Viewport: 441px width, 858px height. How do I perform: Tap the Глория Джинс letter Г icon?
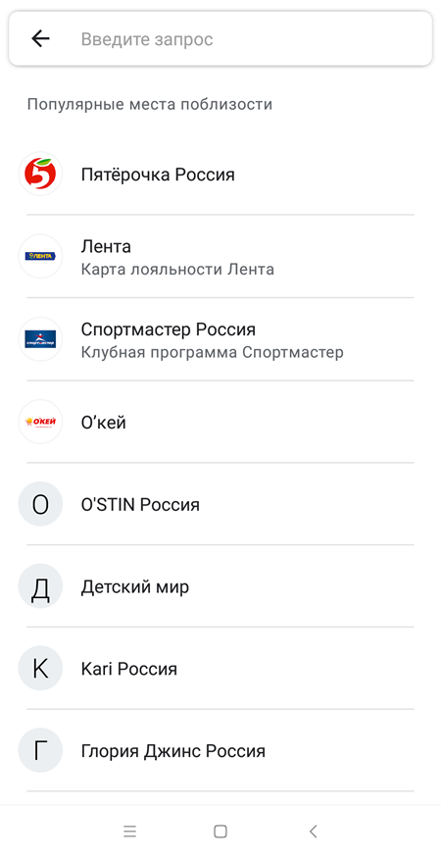pyautogui.click(x=40, y=750)
